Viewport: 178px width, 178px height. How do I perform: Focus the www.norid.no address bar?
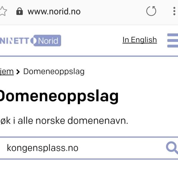(54, 11)
